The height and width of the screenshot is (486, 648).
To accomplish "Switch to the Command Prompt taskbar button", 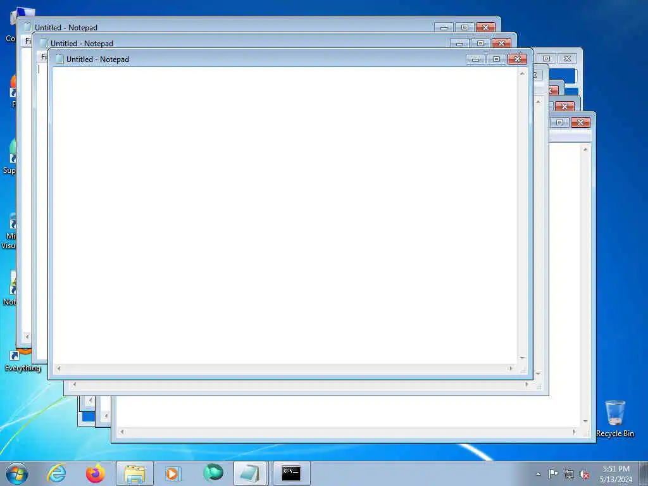I will [291, 473].
